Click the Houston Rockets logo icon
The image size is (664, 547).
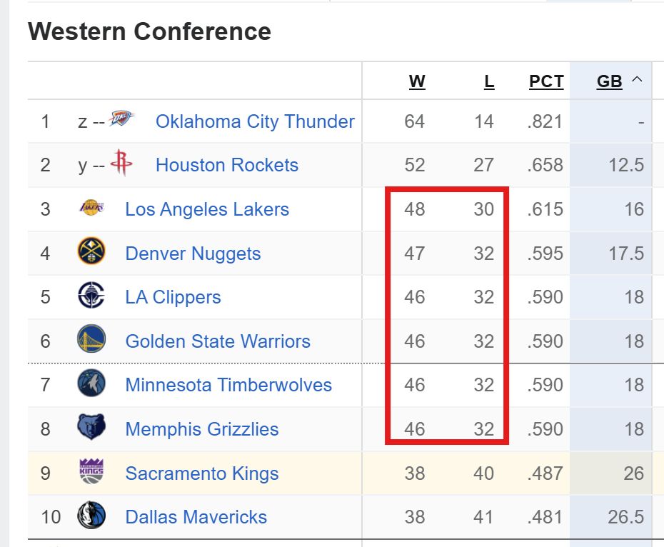point(121,164)
